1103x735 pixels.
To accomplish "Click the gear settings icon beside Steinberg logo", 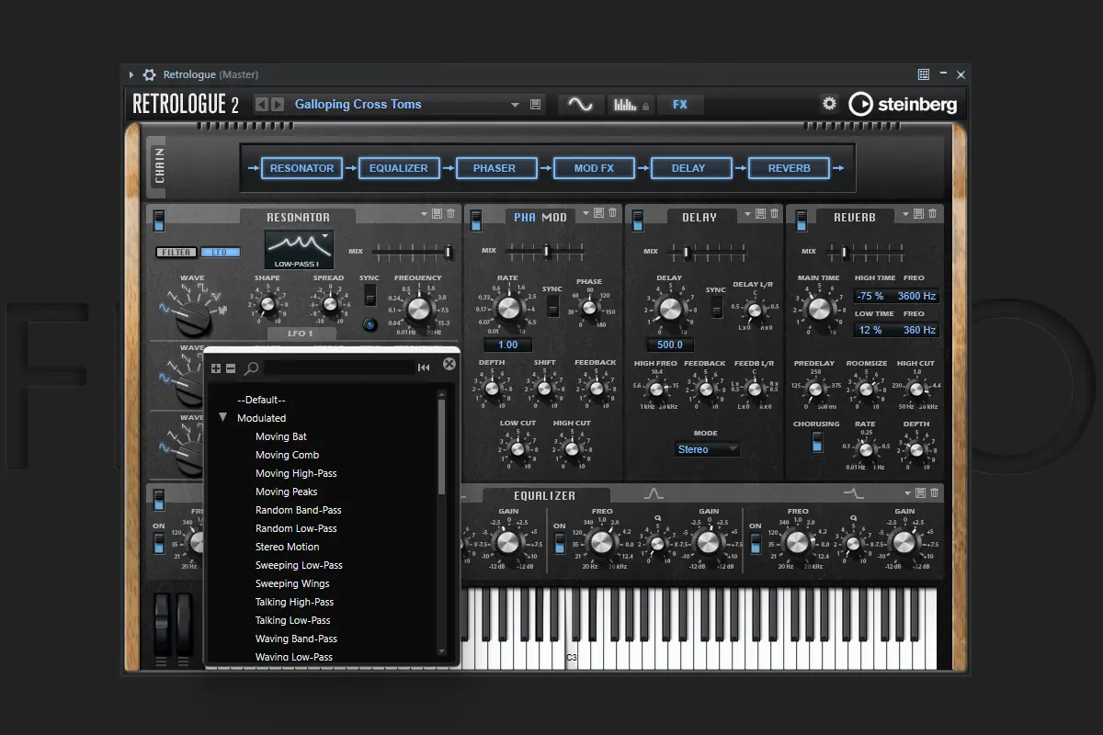I will (829, 104).
